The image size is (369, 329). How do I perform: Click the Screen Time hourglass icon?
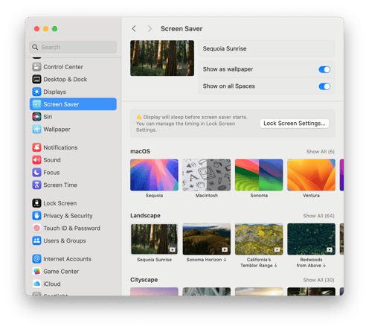coord(36,185)
